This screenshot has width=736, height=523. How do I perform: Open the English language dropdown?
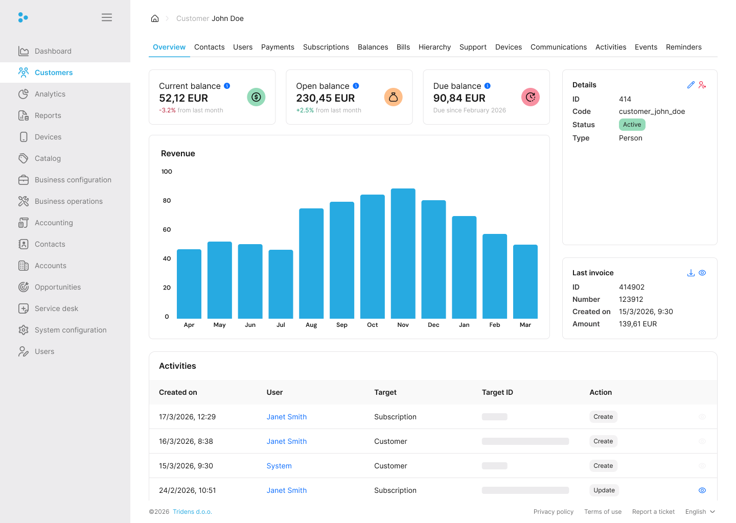coord(700,511)
